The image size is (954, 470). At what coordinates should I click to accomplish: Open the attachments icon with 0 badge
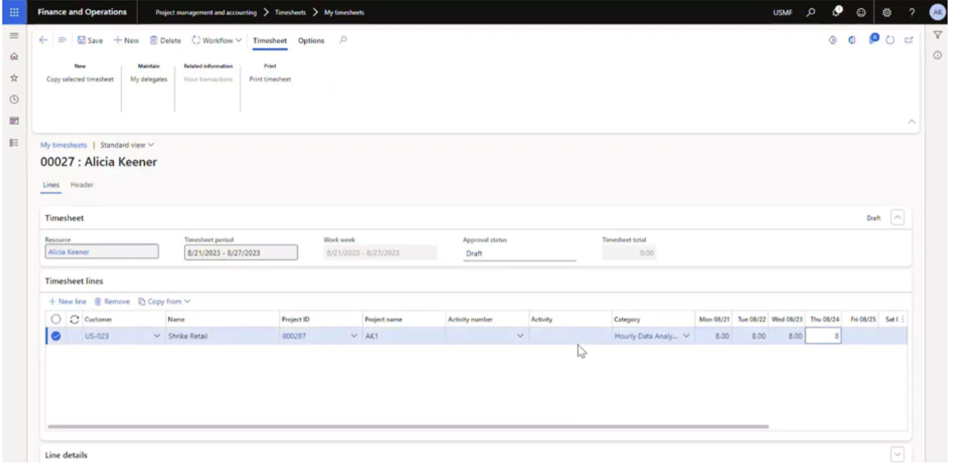pyautogui.click(x=873, y=40)
